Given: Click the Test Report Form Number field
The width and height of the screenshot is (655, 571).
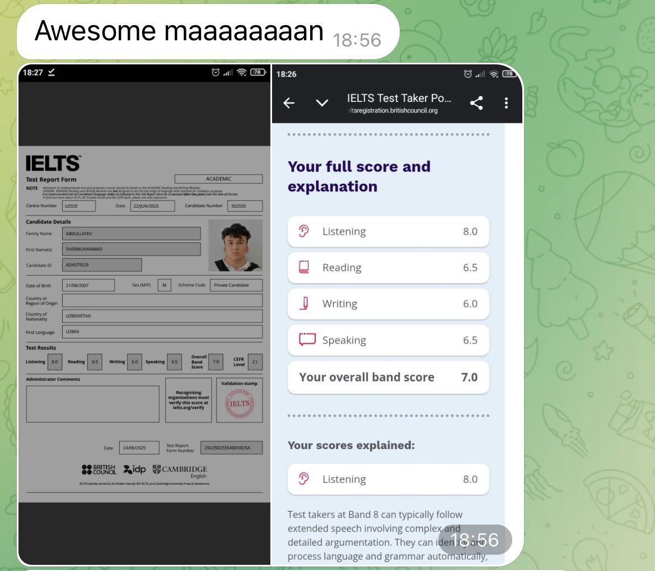Looking at the screenshot, I should [231, 448].
